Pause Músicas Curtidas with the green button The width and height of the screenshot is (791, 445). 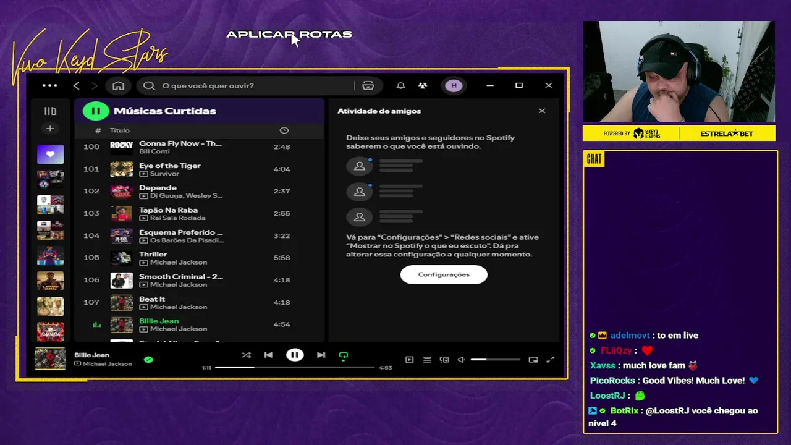point(96,111)
